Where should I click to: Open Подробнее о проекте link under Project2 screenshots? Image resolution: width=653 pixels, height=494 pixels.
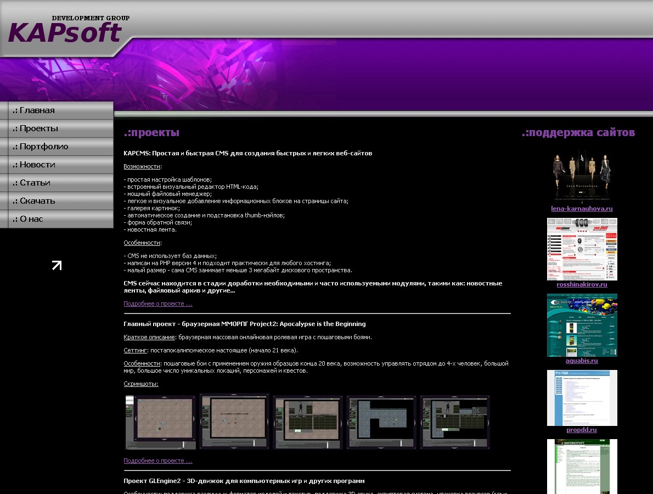tap(158, 461)
